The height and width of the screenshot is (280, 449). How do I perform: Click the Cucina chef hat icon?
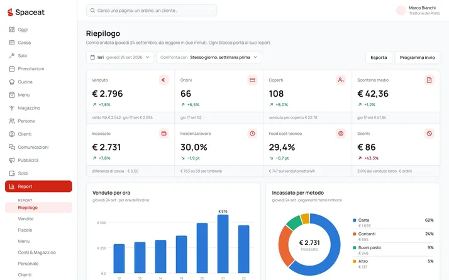pos(12,82)
